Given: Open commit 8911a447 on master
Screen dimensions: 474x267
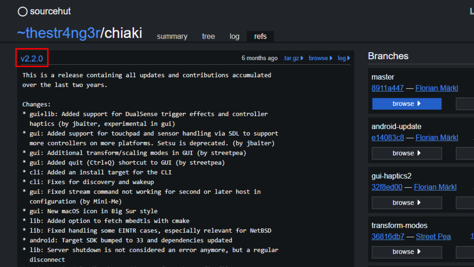Looking at the screenshot, I should (387, 88).
